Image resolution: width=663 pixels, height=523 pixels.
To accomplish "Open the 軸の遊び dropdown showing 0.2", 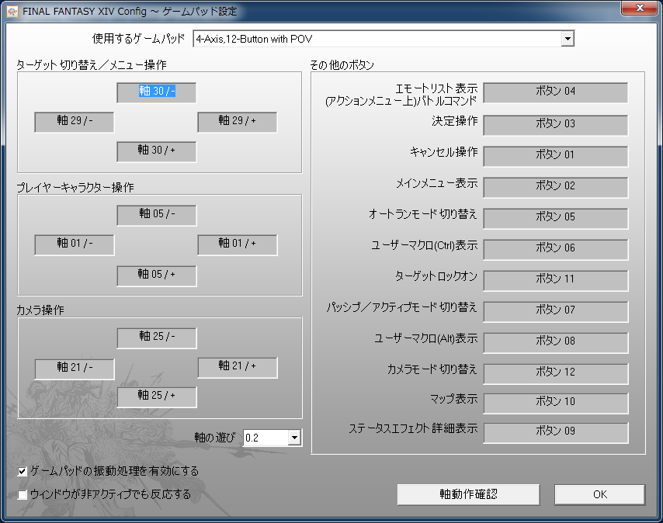I will pyautogui.click(x=295, y=438).
